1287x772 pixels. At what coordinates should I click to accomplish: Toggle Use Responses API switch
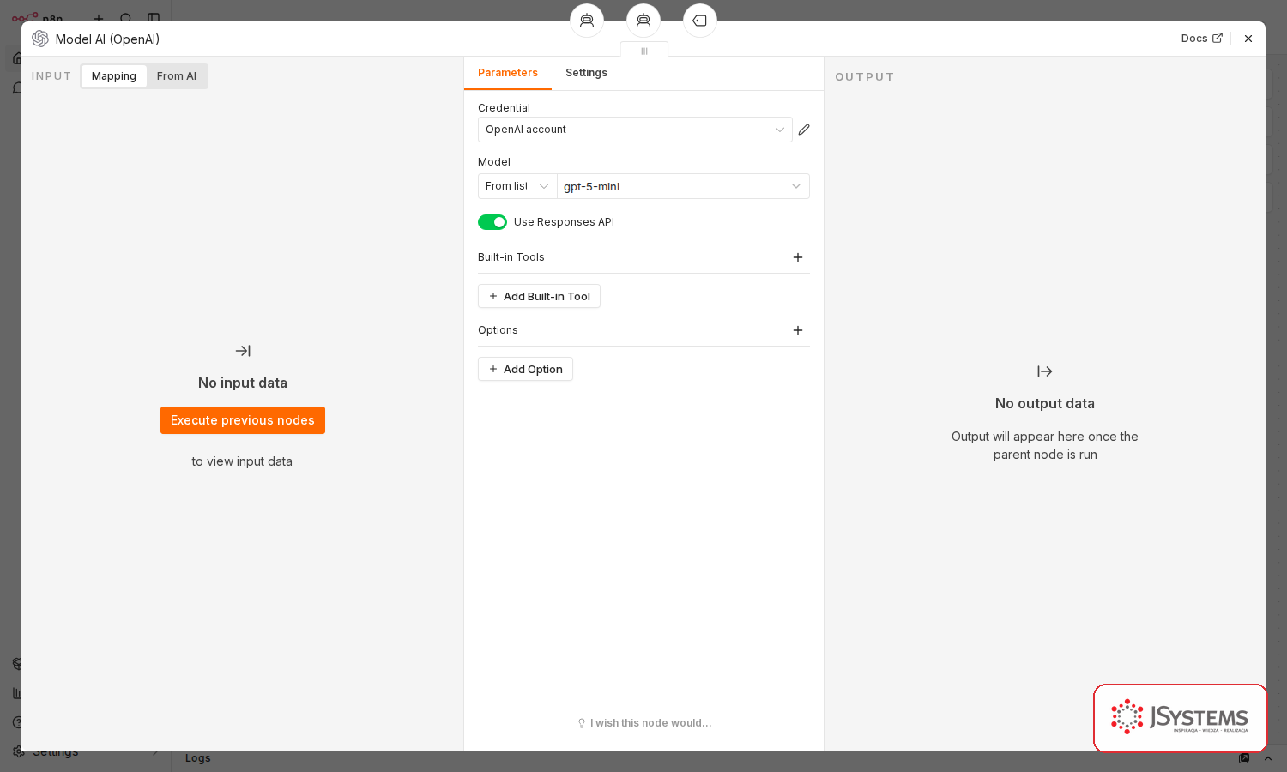pos(492,222)
